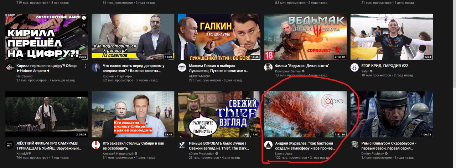This screenshot has height=168, width=456.
Task: Play the Кирилл перешёл на цифру thumbnail
Action: (47, 37)
